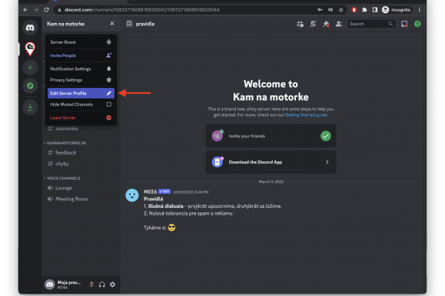Click the Invite your friends card
445x296 pixels.
click(271, 136)
